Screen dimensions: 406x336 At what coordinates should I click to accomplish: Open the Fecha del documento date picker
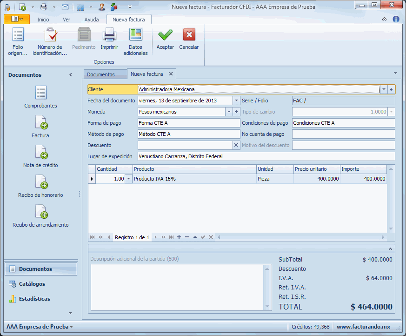[x=236, y=101]
